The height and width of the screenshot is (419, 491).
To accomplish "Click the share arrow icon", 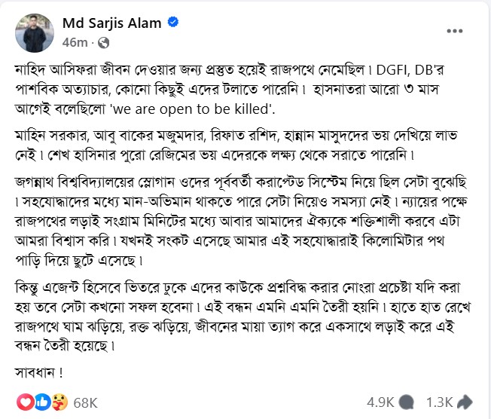I will pos(465,402).
